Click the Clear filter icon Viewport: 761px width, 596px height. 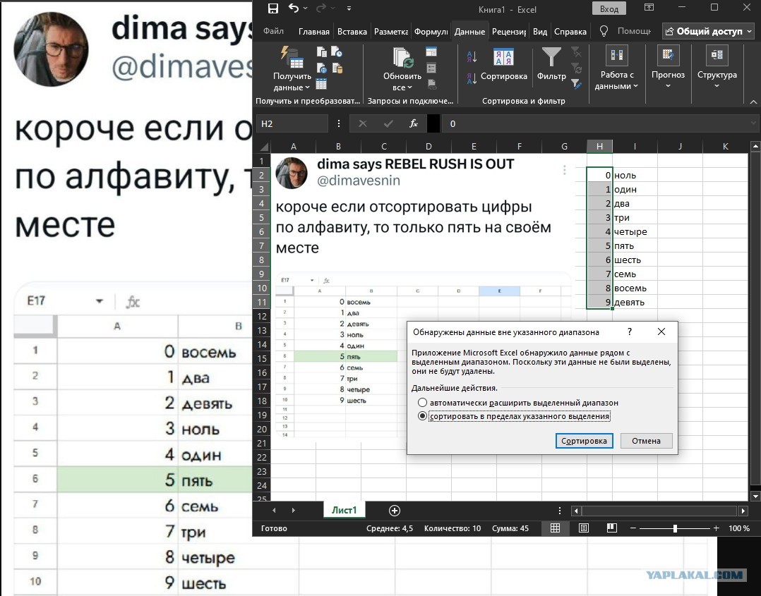(576, 51)
